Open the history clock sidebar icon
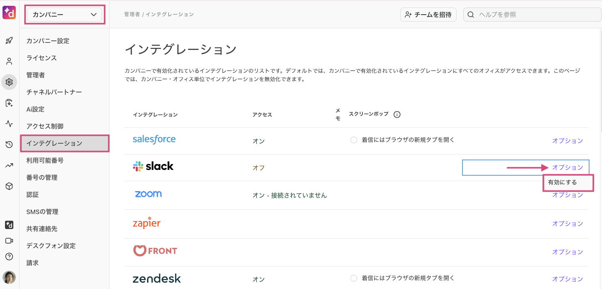 (9, 144)
